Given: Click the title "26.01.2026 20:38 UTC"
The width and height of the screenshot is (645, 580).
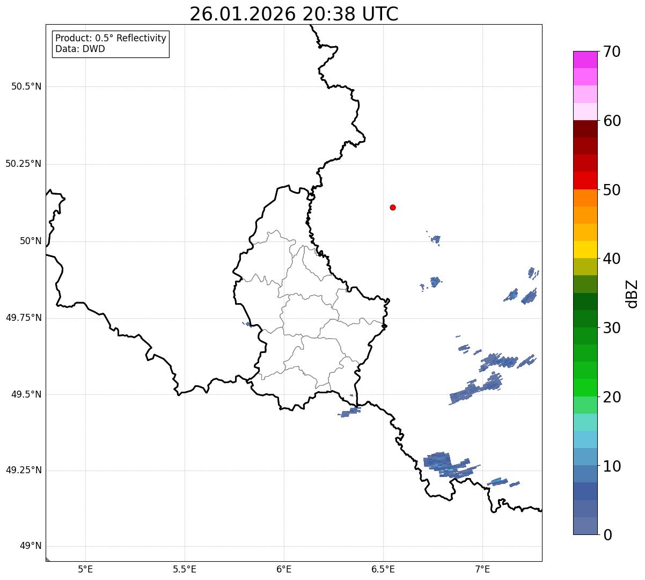Looking at the screenshot, I should point(294,14).
